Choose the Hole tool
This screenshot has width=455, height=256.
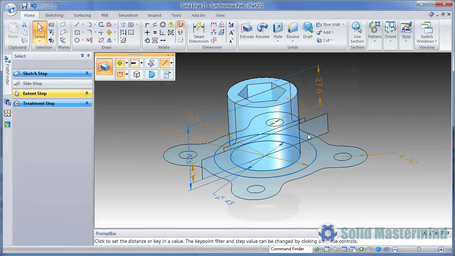[x=278, y=31]
